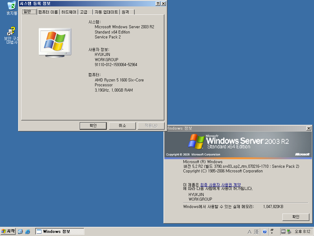
Task: Click the HYUKJIN user name in System Properties
Action: tap(102, 54)
